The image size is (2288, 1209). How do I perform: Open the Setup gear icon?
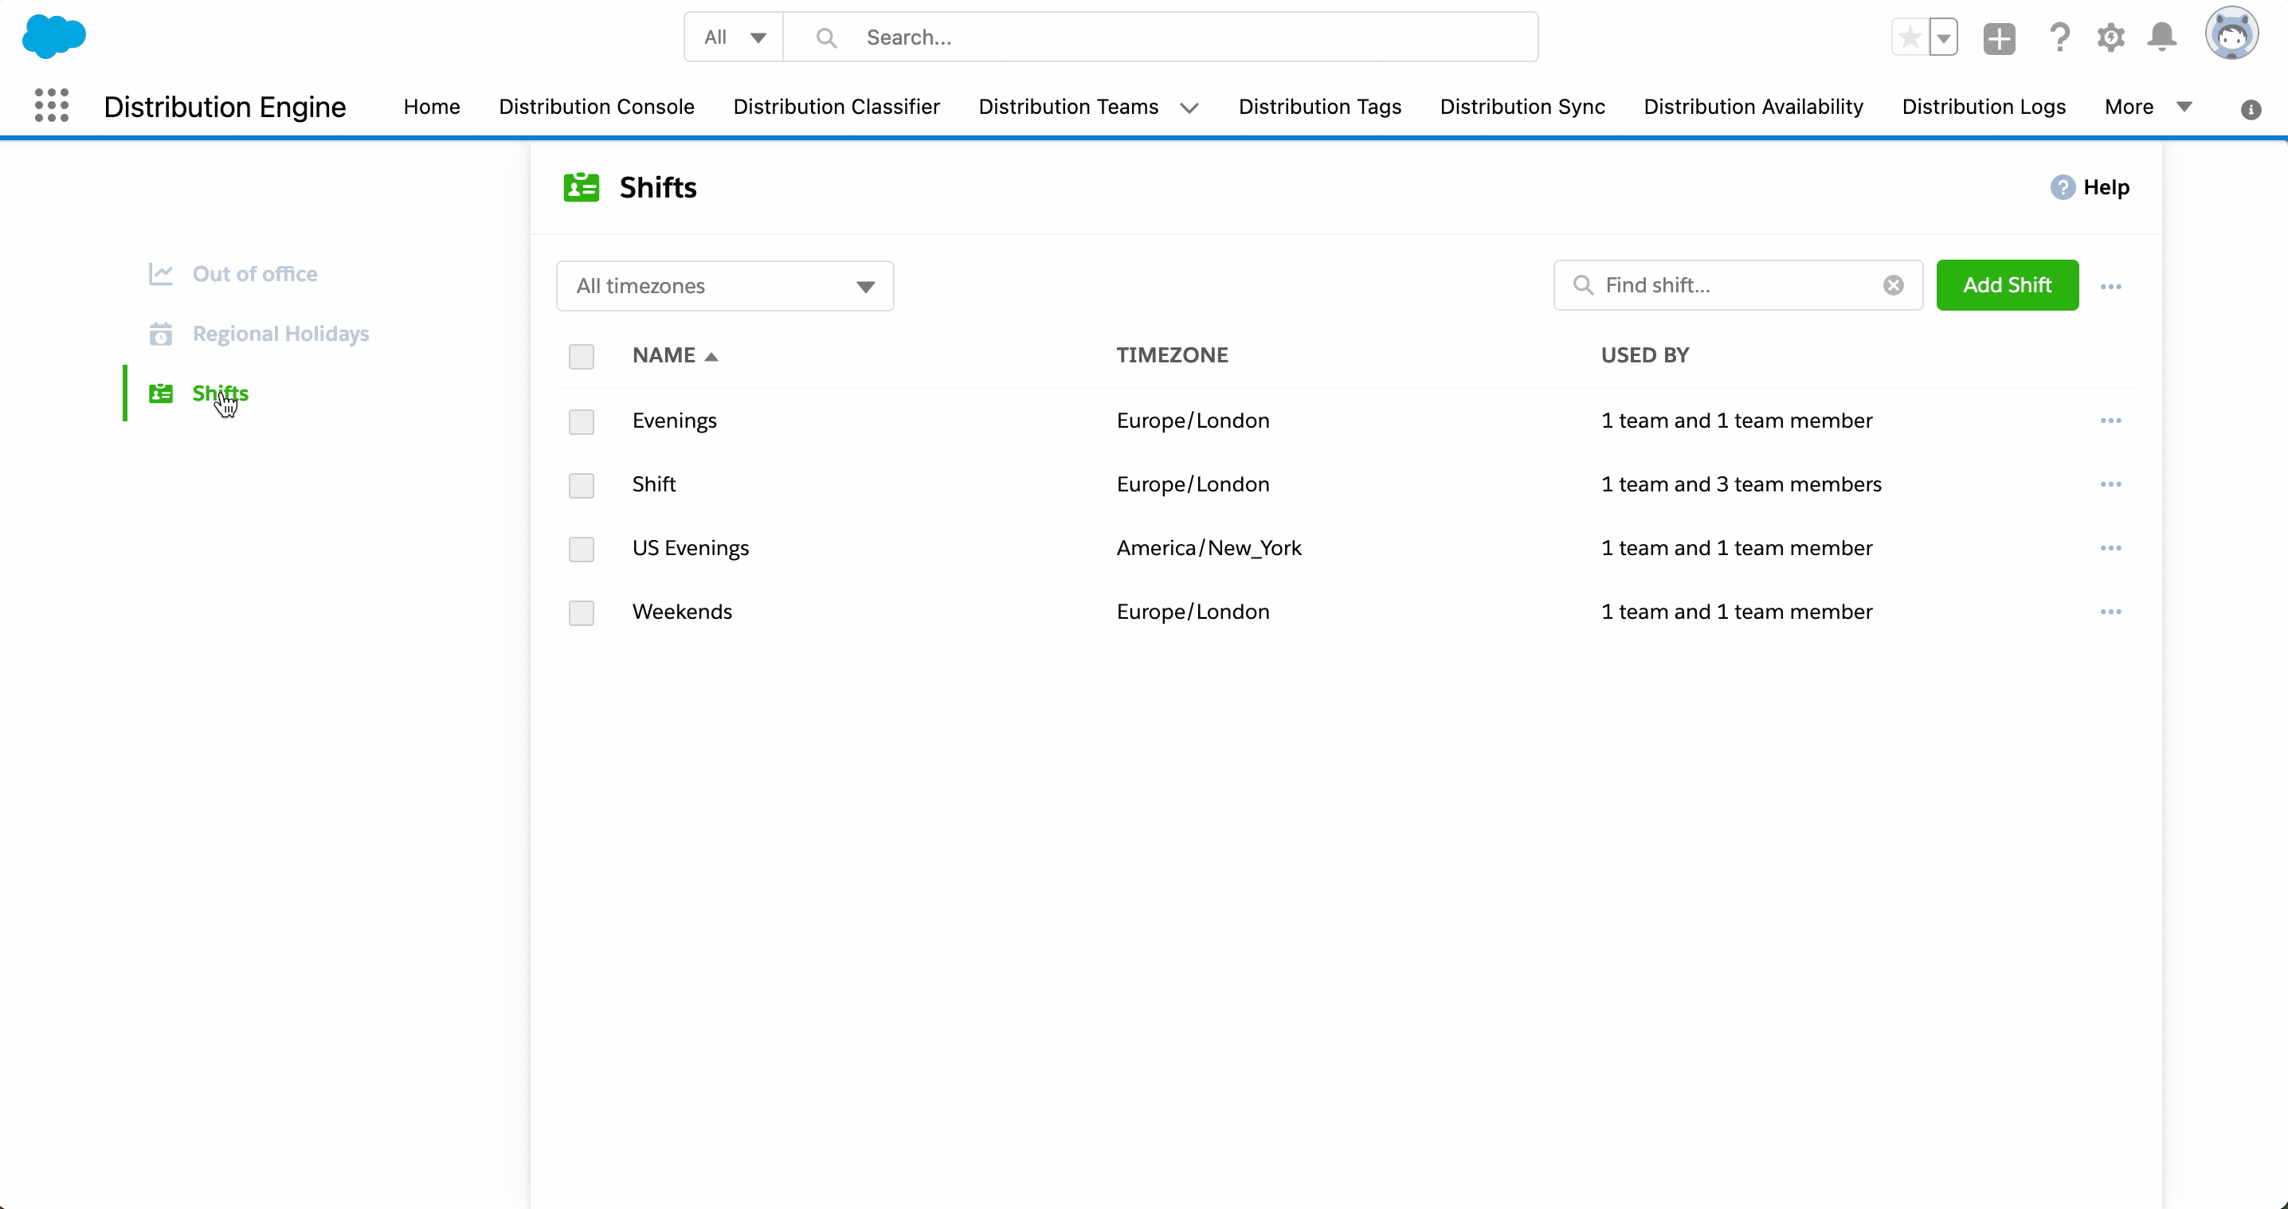click(2110, 37)
